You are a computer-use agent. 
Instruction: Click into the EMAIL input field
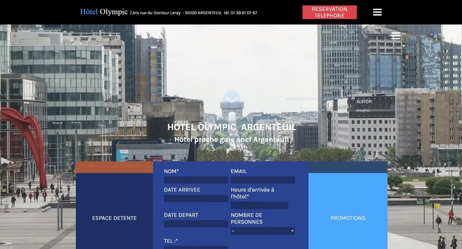[262, 180]
